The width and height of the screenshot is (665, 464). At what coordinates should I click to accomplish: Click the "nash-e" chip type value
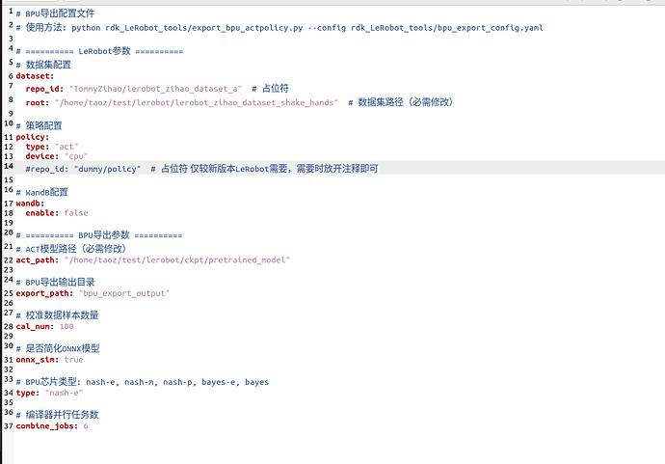64,393
